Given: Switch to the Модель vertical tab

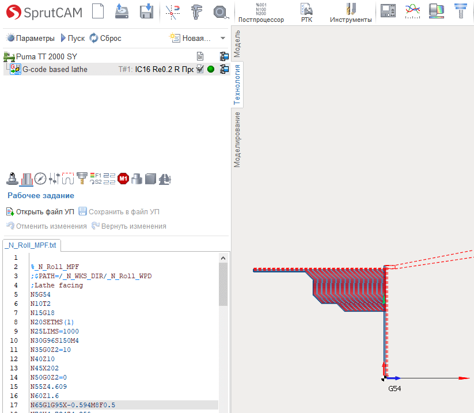Looking at the screenshot, I should [x=237, y=44].
